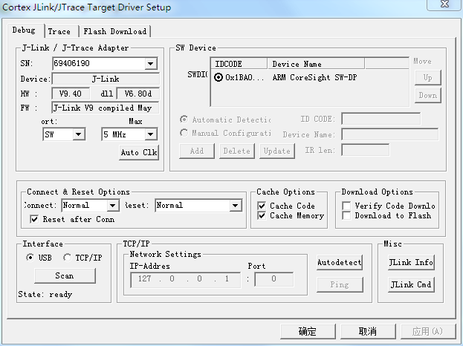Toggle the Cache Memory checkbox
Screen dimensions: 463x346
(262, 215)
